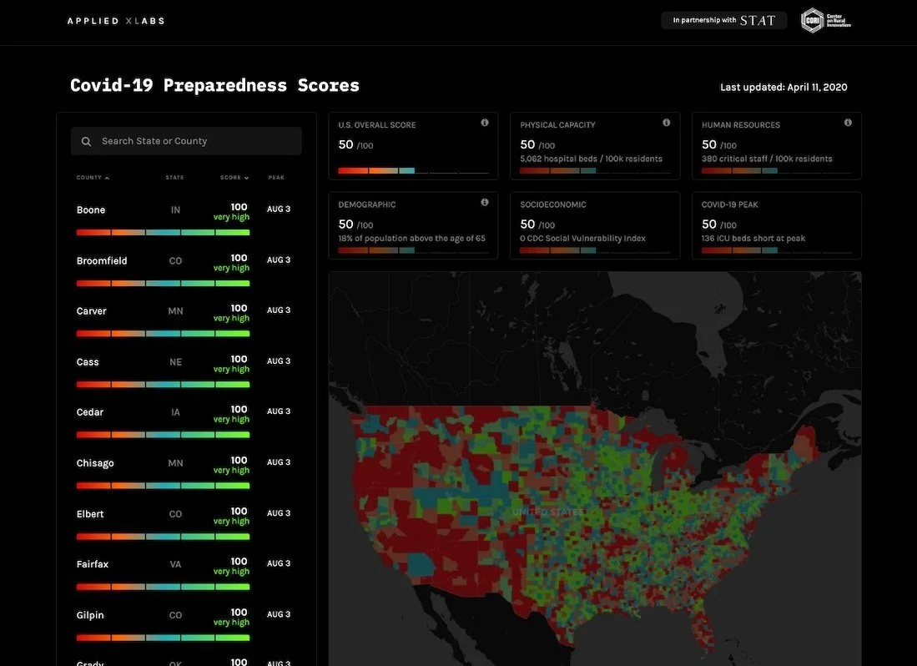
Task: Click the U.S. Overall Score progress bar
Action: click(x=413, y=171)
